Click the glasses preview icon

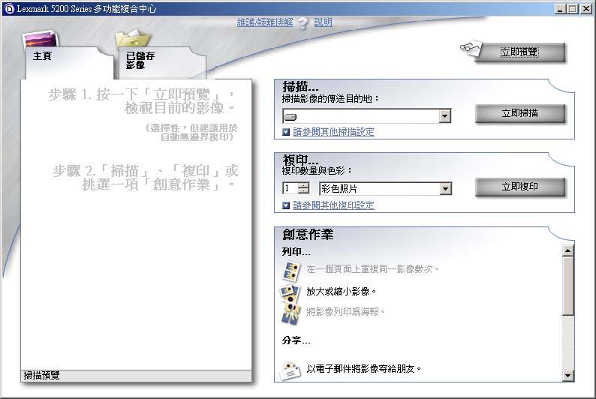click(x=470, y=47)
